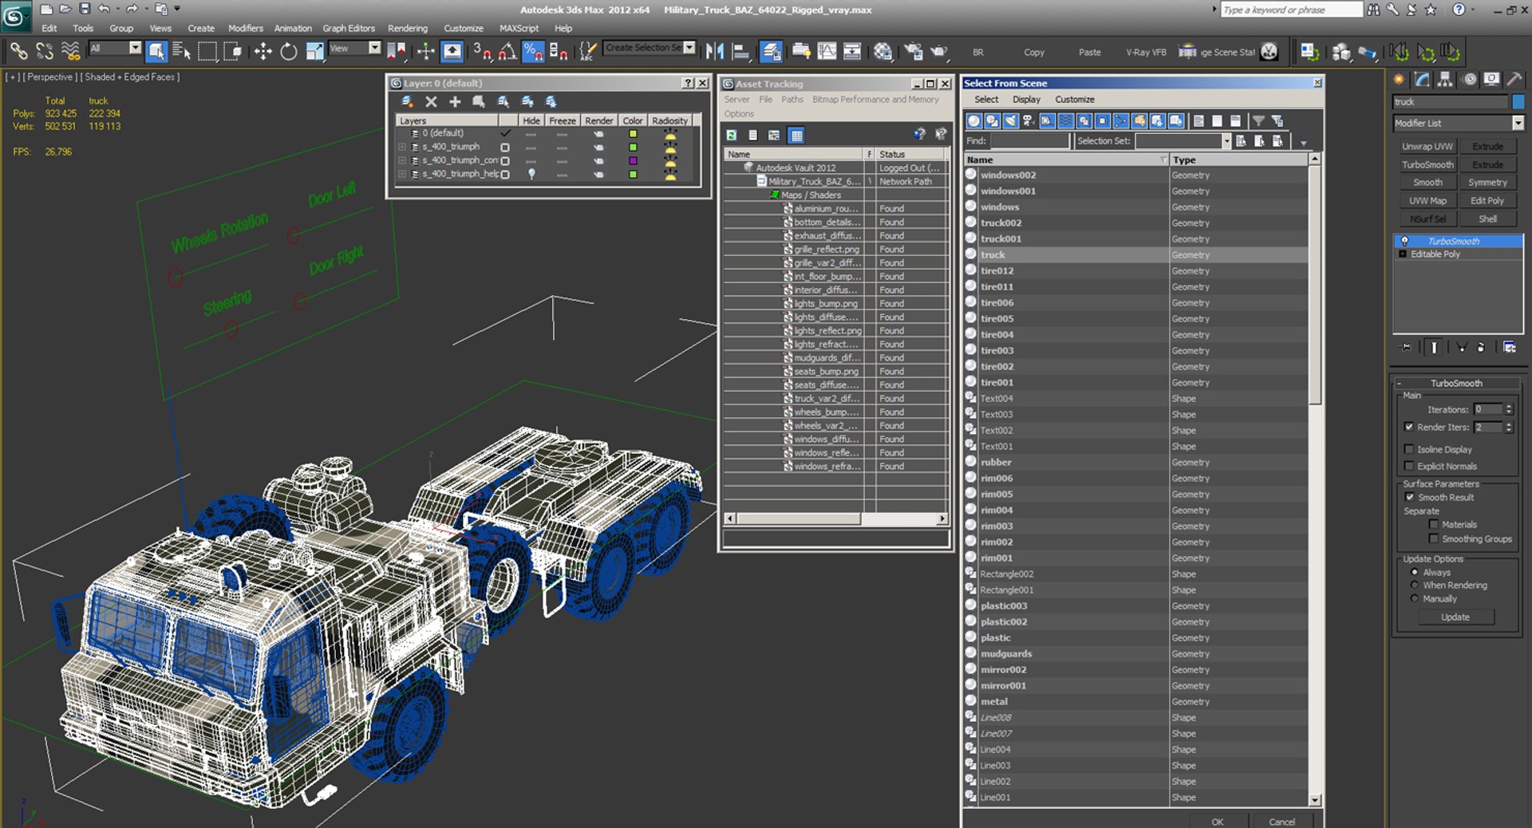The image size is (1532, 828).
Task: Open Selection Set dropdown in Select From Scene
Action: (1226, 141)
